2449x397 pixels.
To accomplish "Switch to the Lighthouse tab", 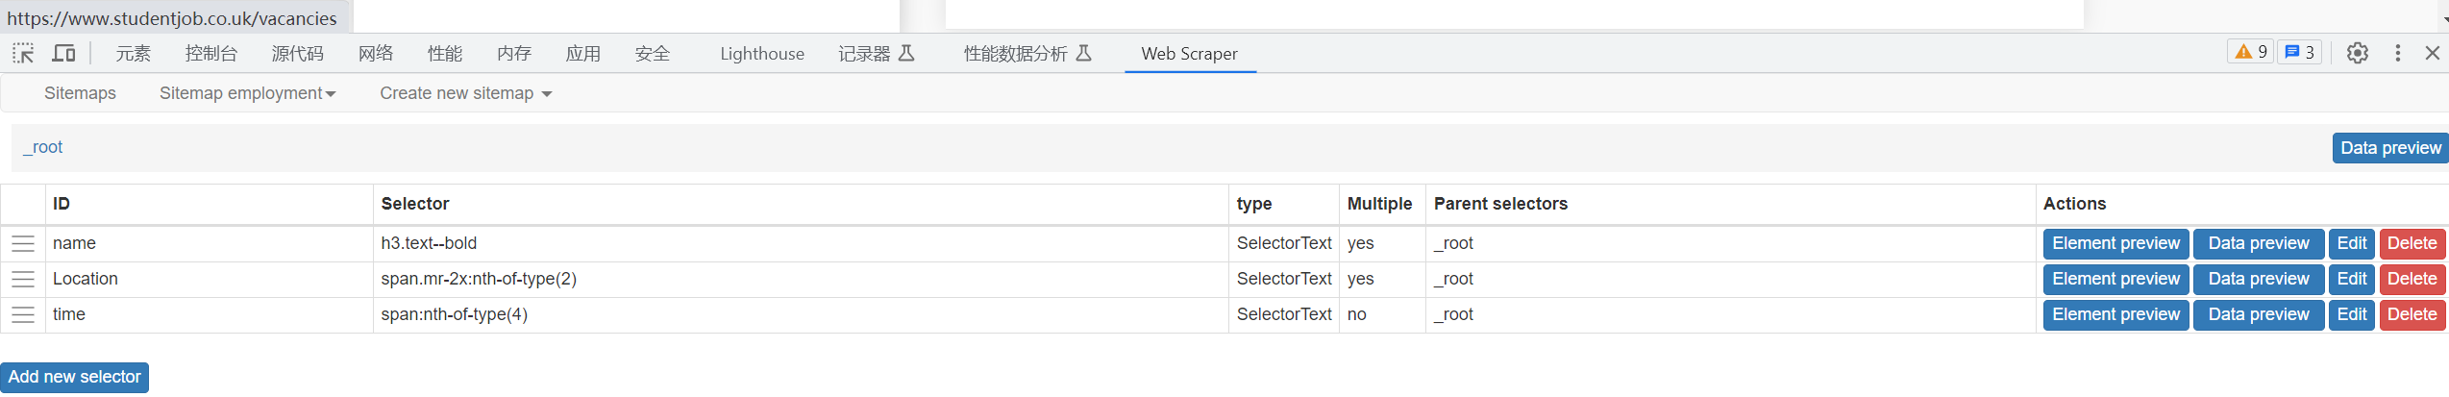I will tap(762, 54).
